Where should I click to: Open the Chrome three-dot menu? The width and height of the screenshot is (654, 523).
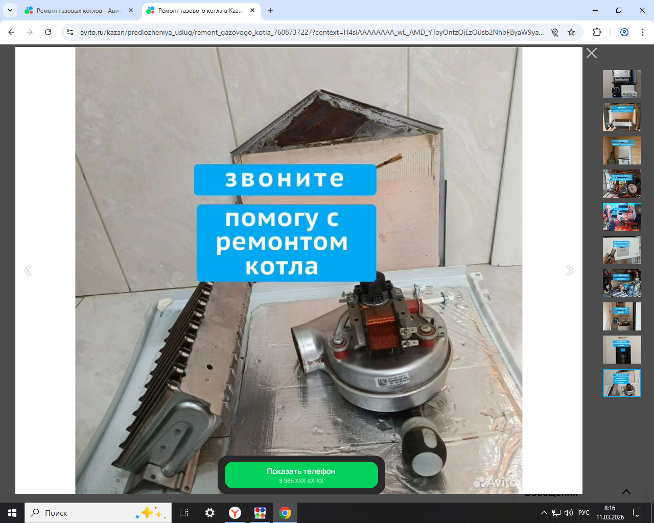[642, 32]
